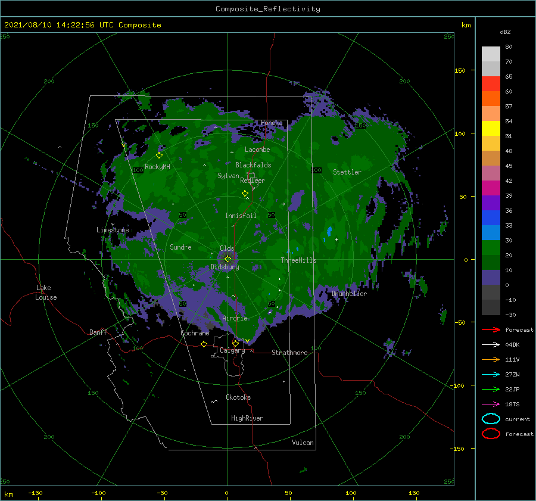Click the white 04DK arrow legend icon

(491, 344)
